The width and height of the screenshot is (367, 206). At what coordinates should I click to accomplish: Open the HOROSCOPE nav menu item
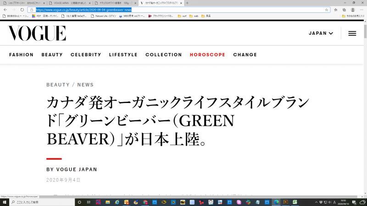pos(207,54)
